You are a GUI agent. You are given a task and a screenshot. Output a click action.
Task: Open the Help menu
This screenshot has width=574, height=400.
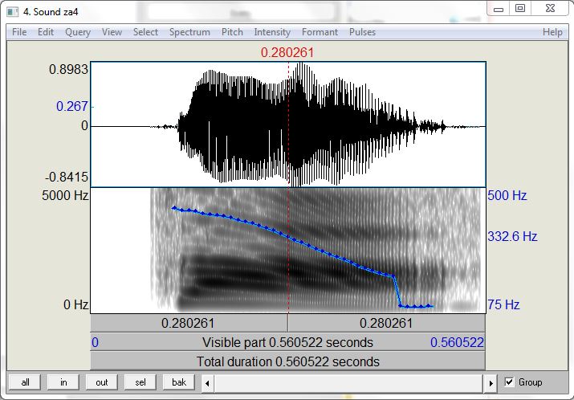pyautogui.click(x=552, y=32)
